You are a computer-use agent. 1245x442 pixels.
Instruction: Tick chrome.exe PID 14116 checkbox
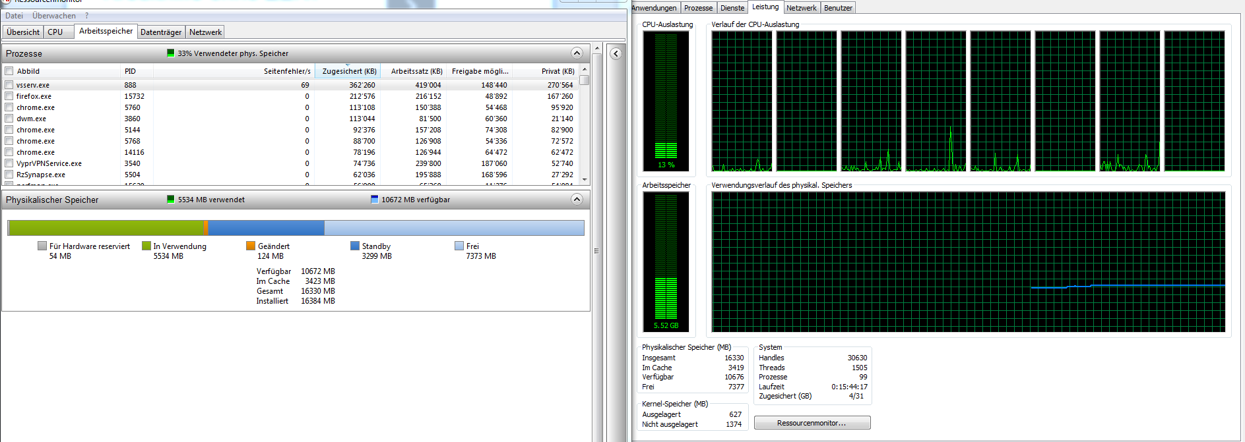click(9, 152)
